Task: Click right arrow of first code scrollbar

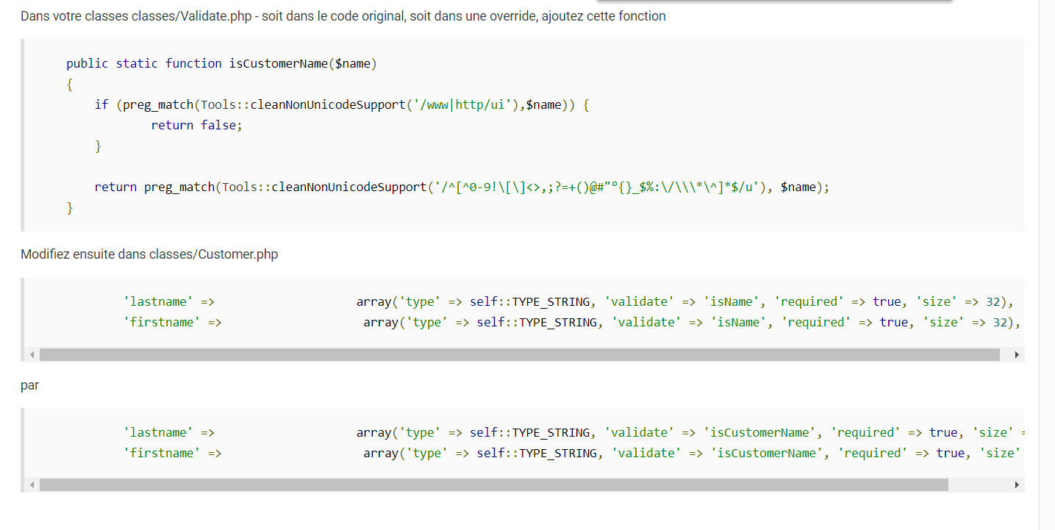Action: 1017,354
